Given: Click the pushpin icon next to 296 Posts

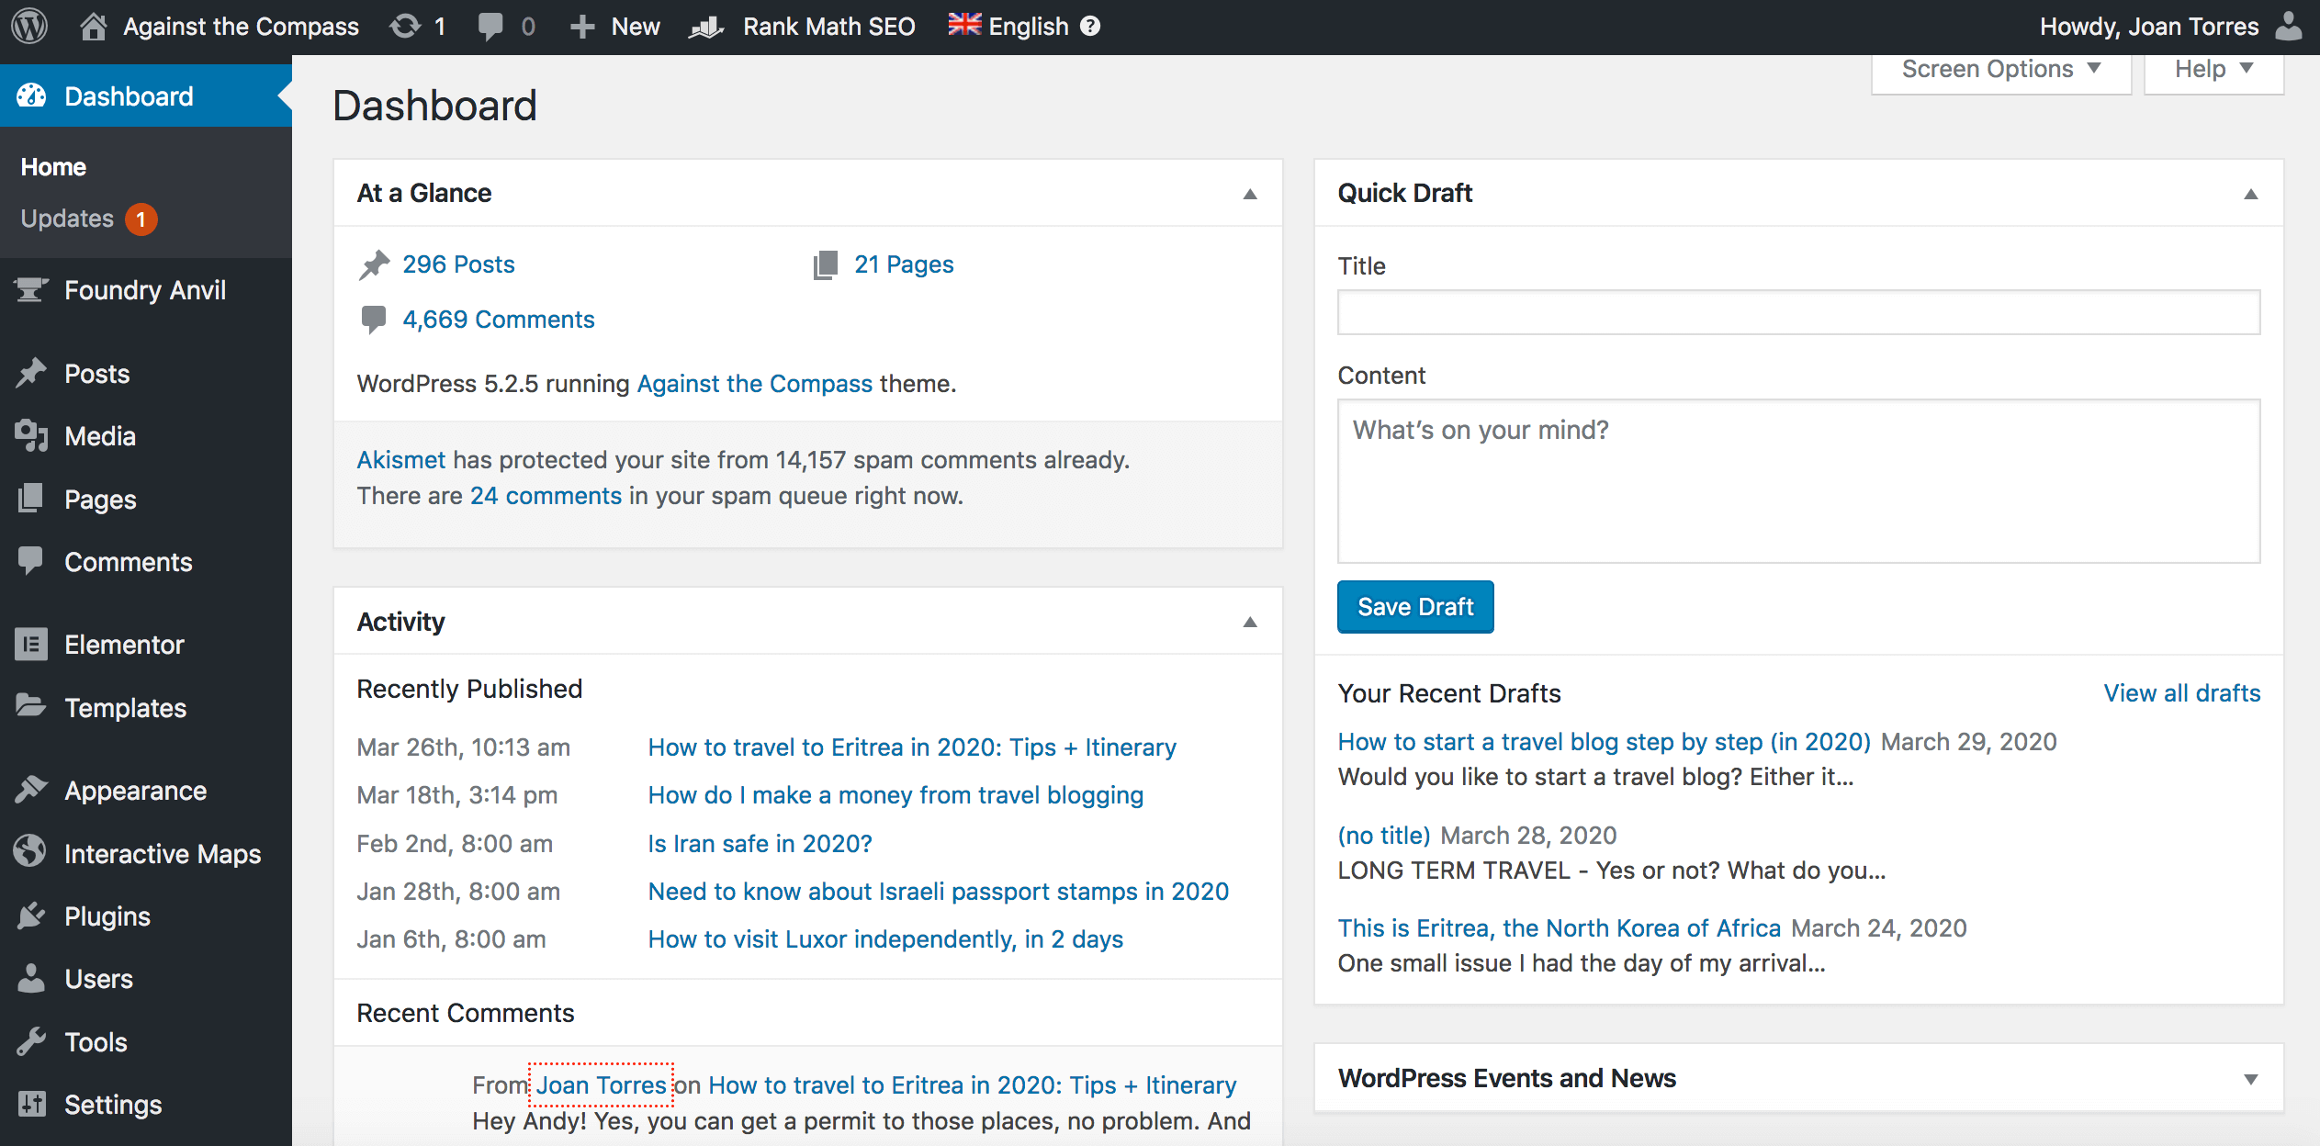Looking at the screenshot, I should [x=374, y=264].
